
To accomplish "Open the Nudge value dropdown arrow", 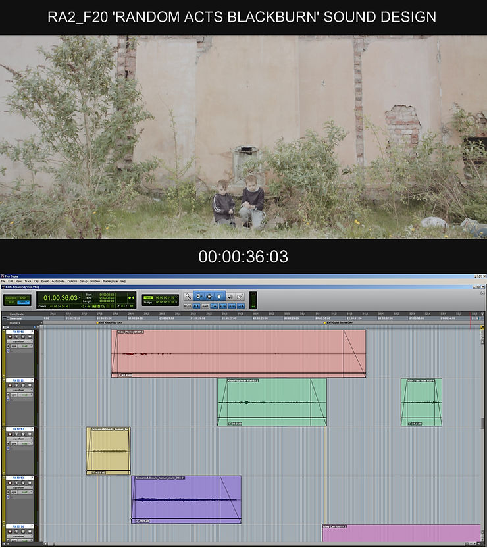I will pyautogui.click(x=176, y=303).
